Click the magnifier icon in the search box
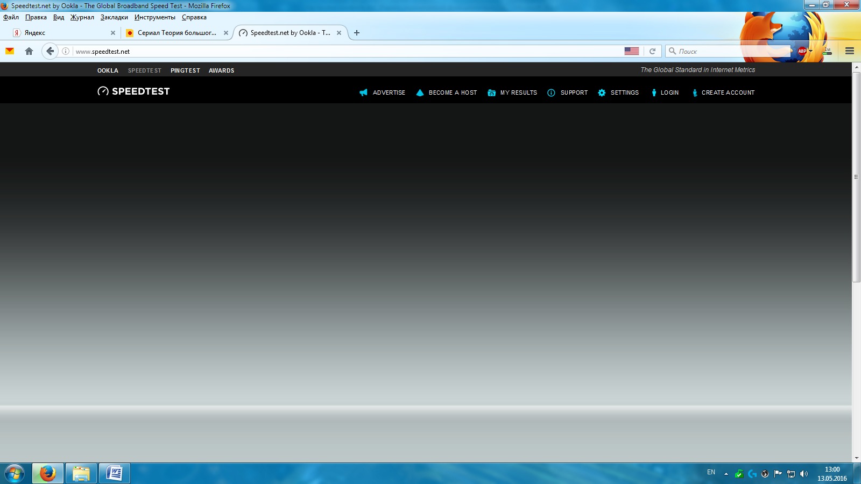This screenshot has width=861, height=484. [672, 51]
